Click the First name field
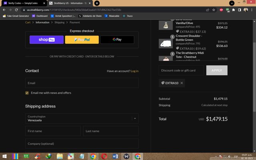Viewport: 256px width, 160px height. tap(53, 131)
